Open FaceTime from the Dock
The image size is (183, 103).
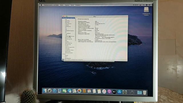tap(64, 91)
